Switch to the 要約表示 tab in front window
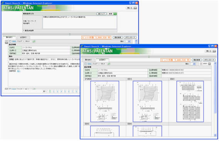Viewport: 219px width, 141px height. coord(88,60)
